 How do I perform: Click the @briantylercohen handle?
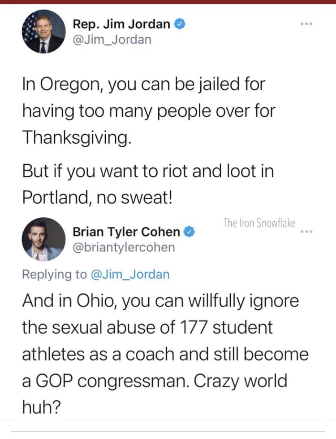(124, 247)
